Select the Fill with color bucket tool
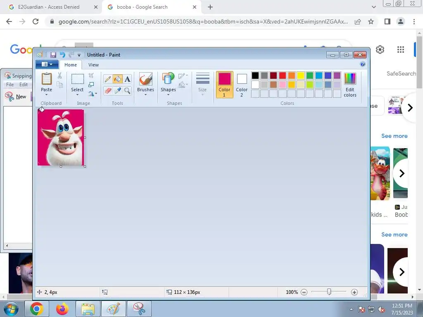 click(x=118, y=79)
